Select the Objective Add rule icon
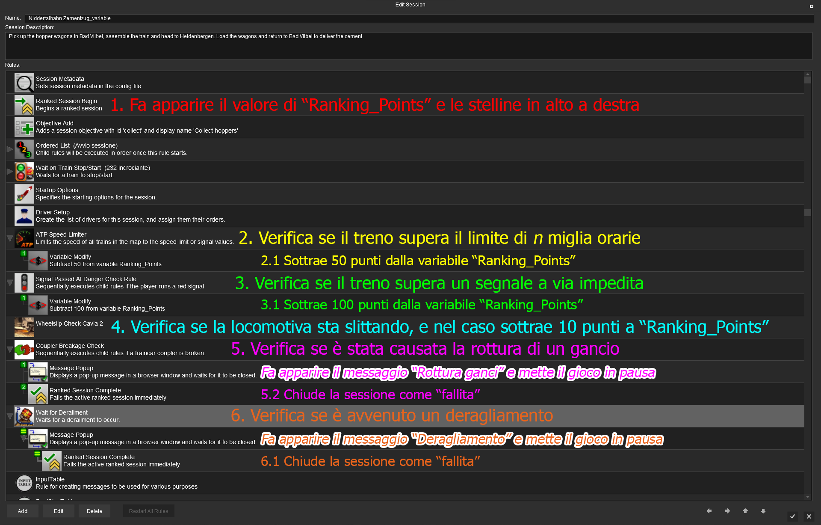The width and height of the screenshot is (821, 525). tap(24, 127)
